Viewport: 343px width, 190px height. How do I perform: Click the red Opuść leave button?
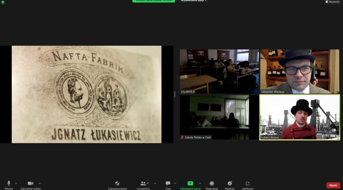point(333,185)
